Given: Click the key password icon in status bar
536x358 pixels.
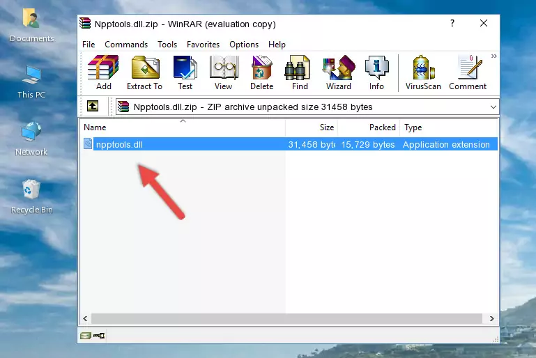Looking at the screenshot, I should [99, 336].
